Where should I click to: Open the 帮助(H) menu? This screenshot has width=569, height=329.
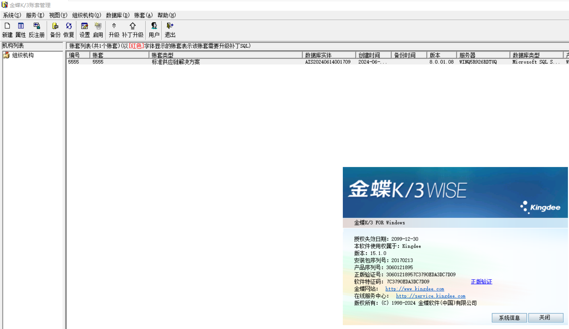click(166, 15)
